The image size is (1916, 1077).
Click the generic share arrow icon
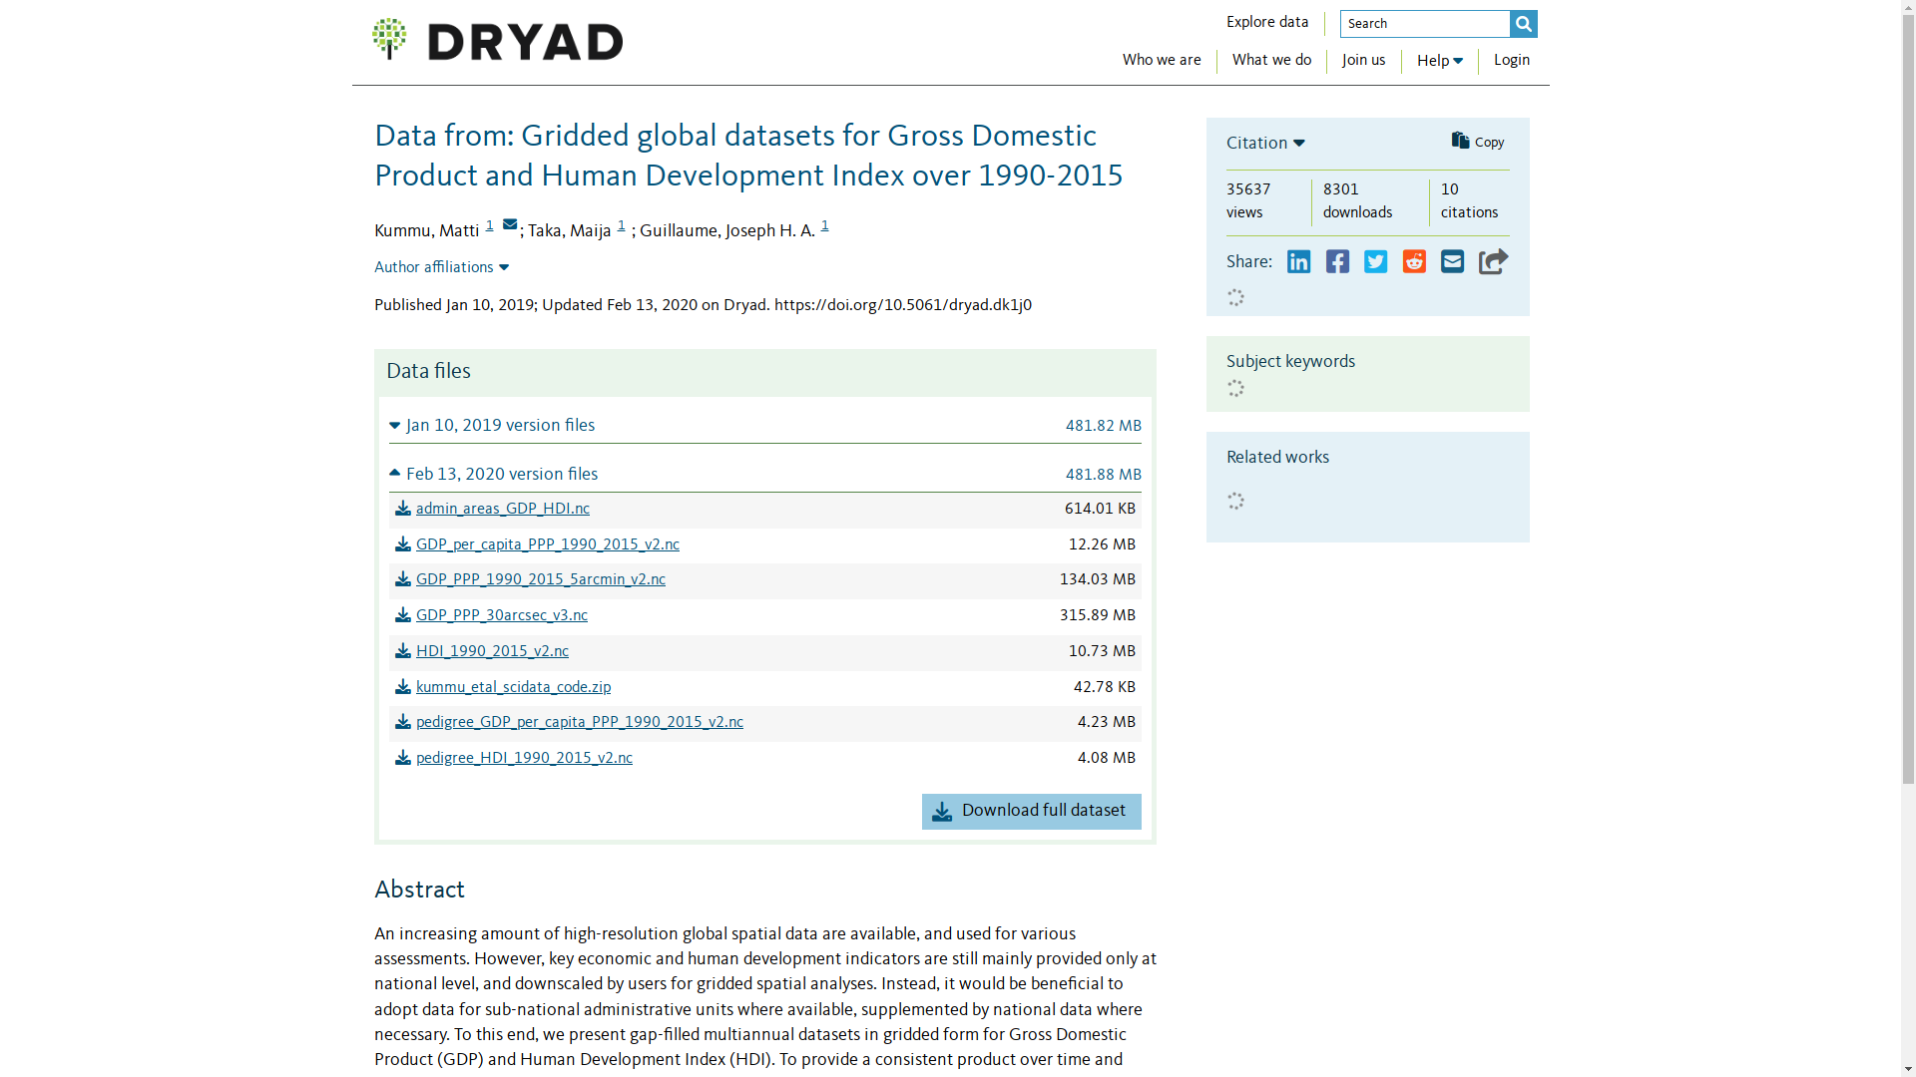coord(1493,261)
